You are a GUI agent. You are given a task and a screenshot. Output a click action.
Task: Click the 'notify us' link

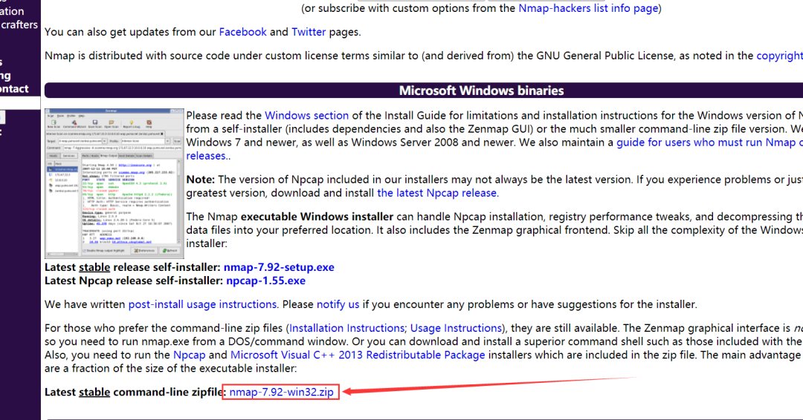point(338,304)
